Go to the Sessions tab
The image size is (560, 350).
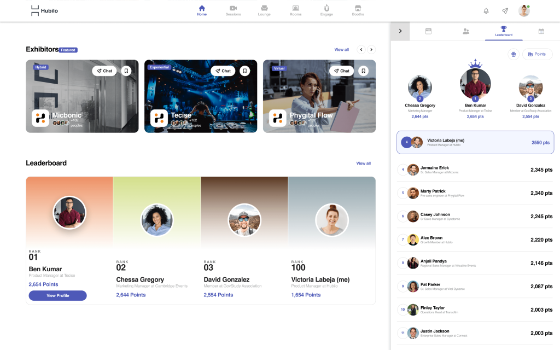pos(233,10)
